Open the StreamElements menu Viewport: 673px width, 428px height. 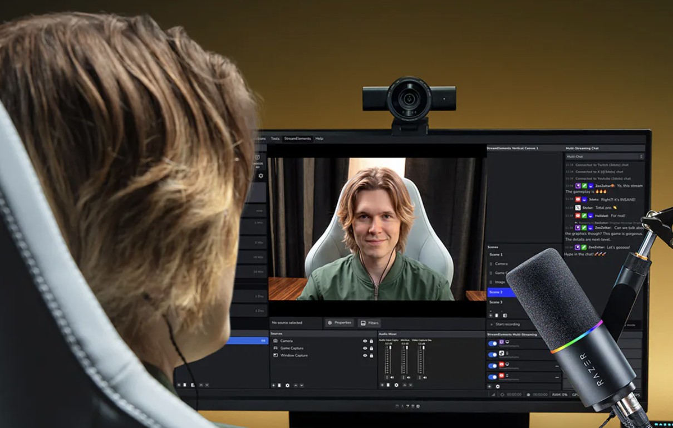point(298,139)
